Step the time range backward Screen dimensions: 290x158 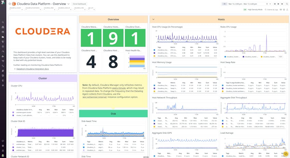[275, 4]
